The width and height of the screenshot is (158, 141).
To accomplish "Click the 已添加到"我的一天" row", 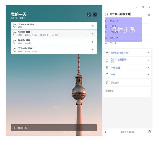I will point(127,53).
